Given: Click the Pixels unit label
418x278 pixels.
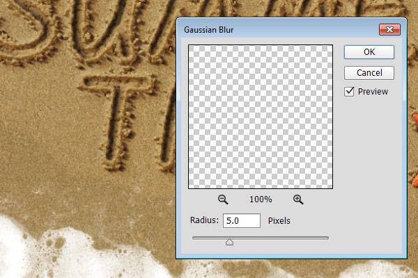Looking at the screenshot, I should 278,221.
